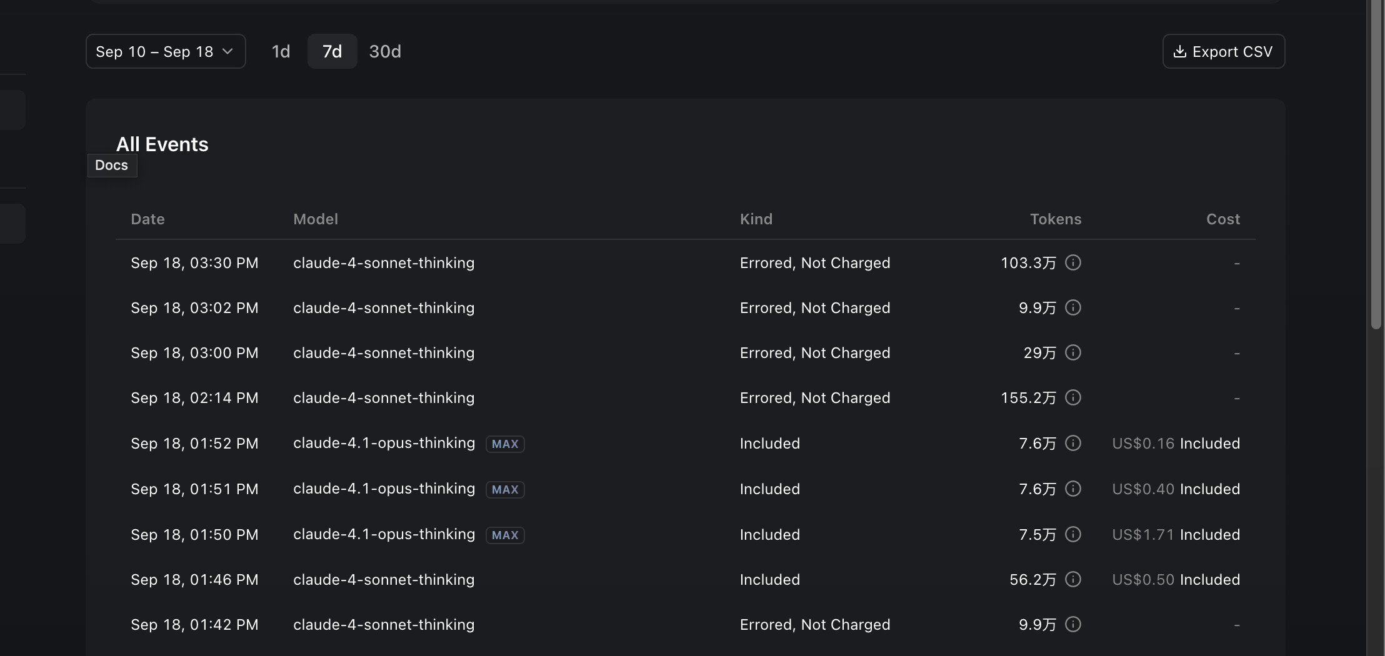Export events as CSV

click(x=1224, y=51)
